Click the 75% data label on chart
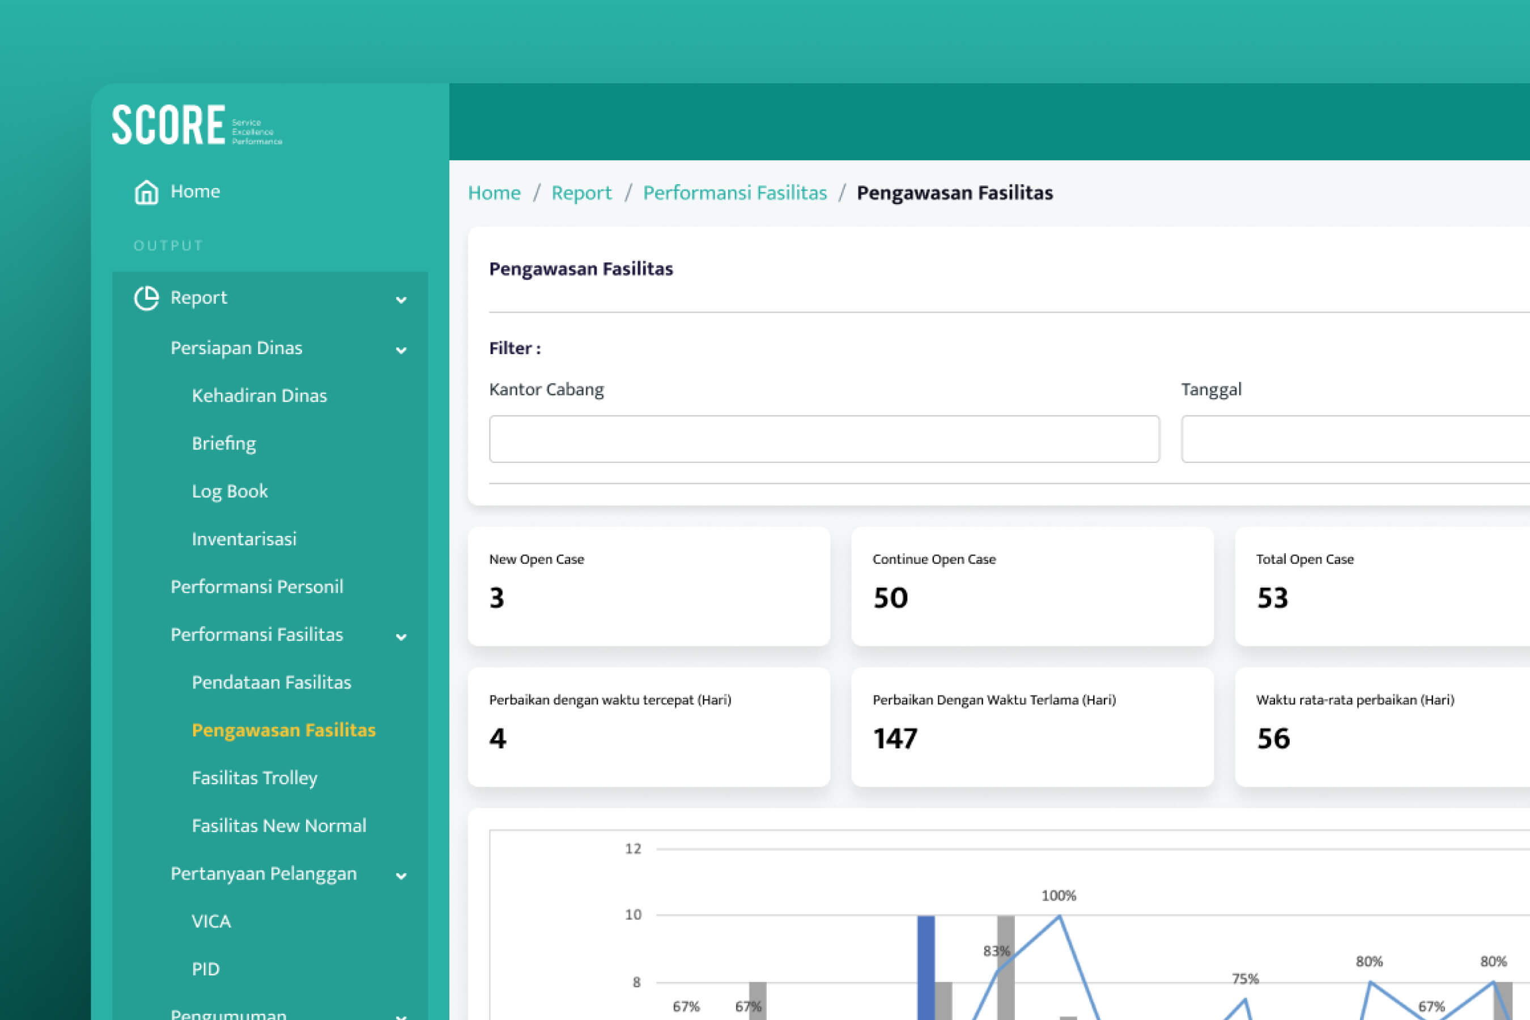Viewport: 1530px width, 1020px height. coord(1245,979)
